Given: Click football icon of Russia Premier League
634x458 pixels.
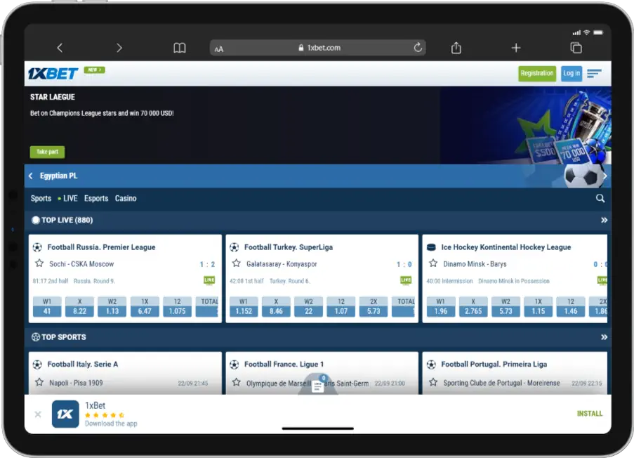Looking at the screenshot, I should [37, 247].
